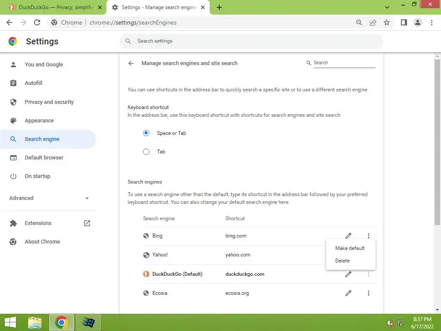
Task: Click the bing.com shortcut text
Action: point(236,236)
